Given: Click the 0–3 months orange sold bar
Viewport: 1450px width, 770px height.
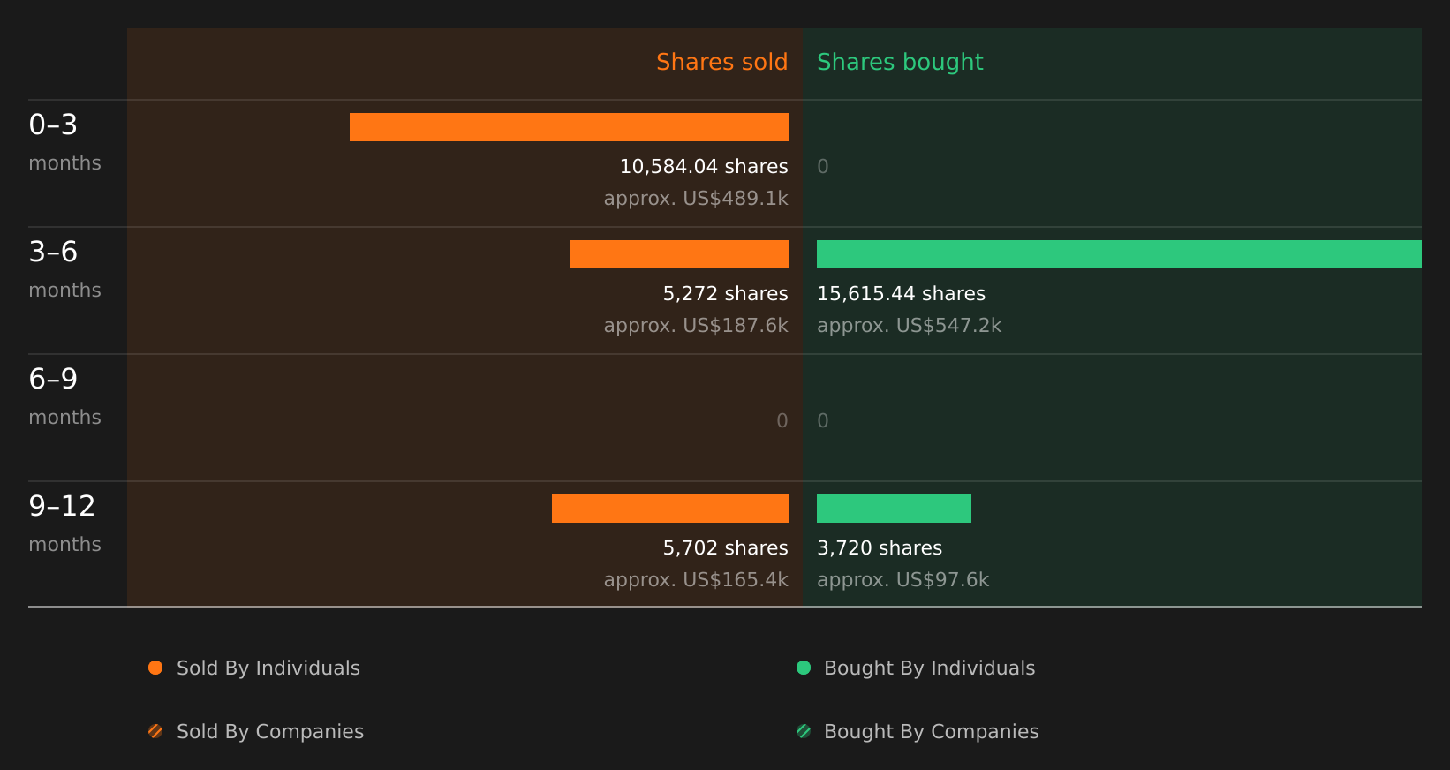Looking at the screenshot, I should click(x=569, y=127).
